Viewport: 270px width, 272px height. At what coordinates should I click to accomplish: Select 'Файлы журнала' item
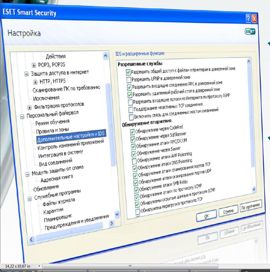(x=59, y=202)
